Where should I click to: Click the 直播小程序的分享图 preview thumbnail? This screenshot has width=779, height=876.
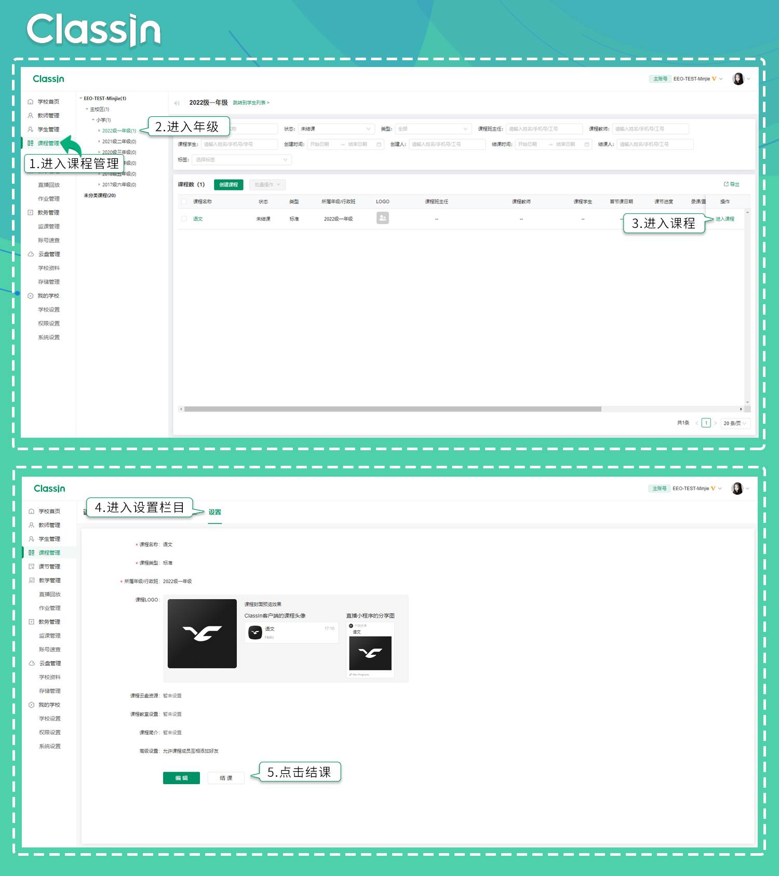coord(370,653)
